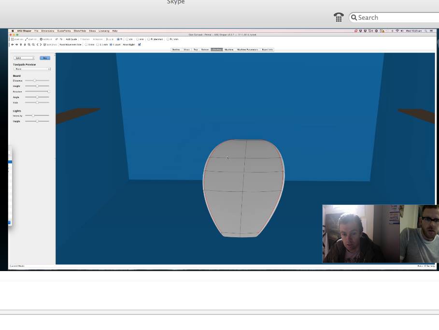Expand the Toolpath Preview dropdown
Image resolution: width=439 pixels, height=330 pixels.
click(32, 69)
